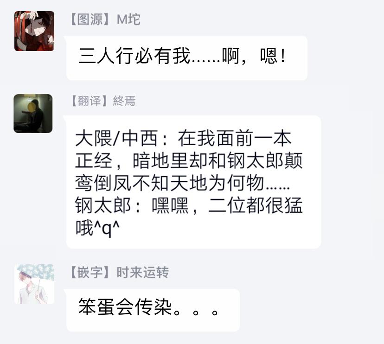This screenshot has height=344, width=384.
Task: Click the 【翻译】 role tag
Action: pos(90,101)
